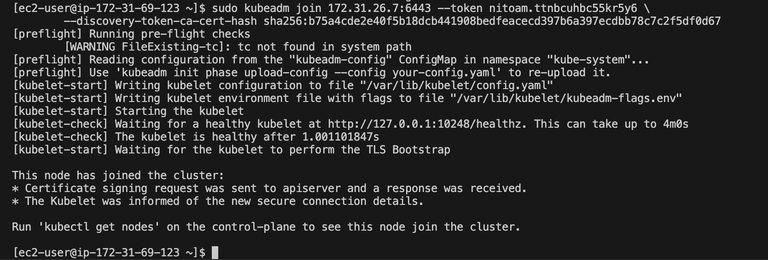
Task: Click the "/var/lib/kubelet/config.yaml" file path
Action: pos(456,85)
